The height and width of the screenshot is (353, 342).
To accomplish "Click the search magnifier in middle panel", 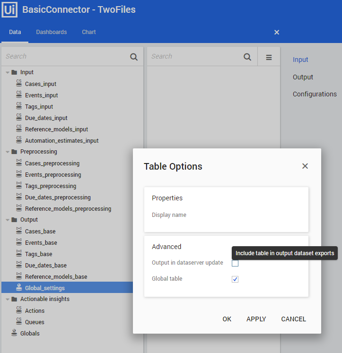I will 247,57.
